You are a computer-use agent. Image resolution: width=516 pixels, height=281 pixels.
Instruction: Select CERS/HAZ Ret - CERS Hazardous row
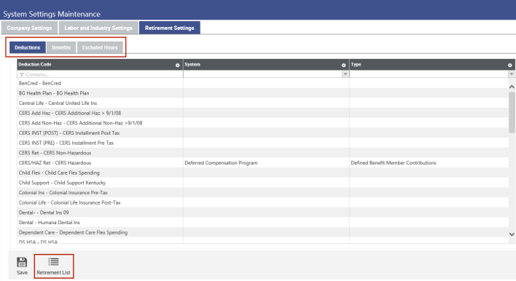pos(263,162)
